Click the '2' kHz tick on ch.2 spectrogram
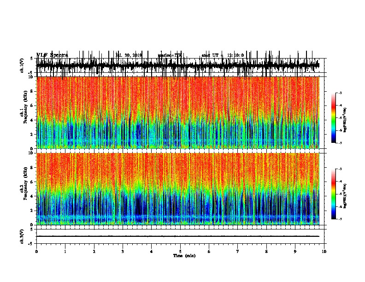 click(x=32, y=211)
